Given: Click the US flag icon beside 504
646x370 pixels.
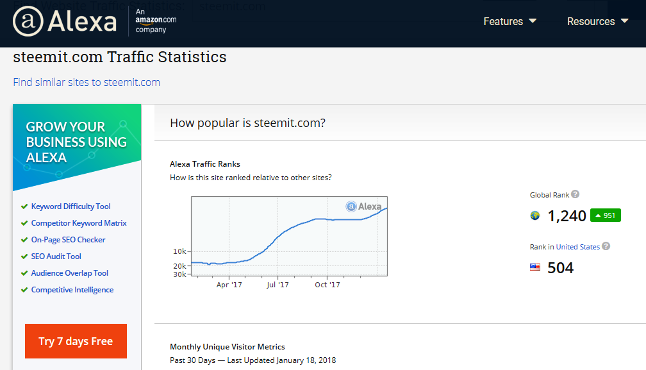Looking at the screenshot, I should [535, 267].
